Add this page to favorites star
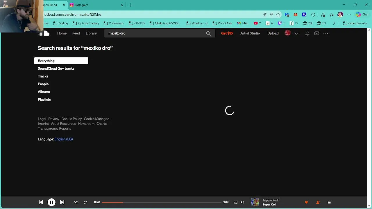This screenshot has height=209, width=372. (278, 15)
